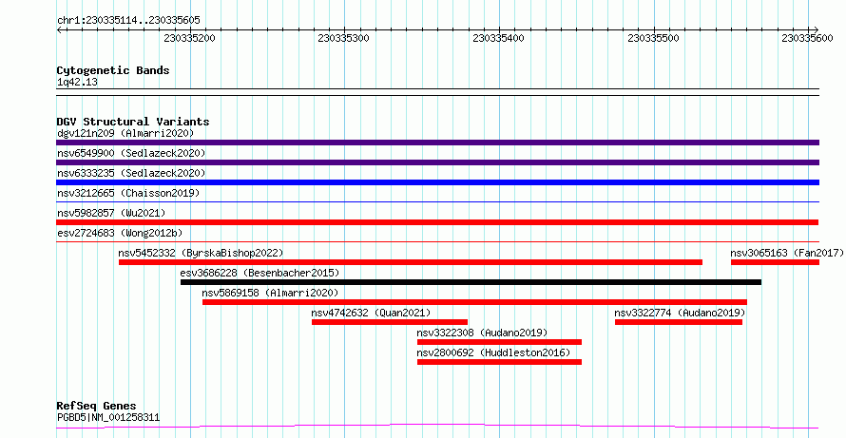Viewport: 846px width, 438px height.
Task: Click the black esv3686228 variant bar
Action: pos(471,282)
